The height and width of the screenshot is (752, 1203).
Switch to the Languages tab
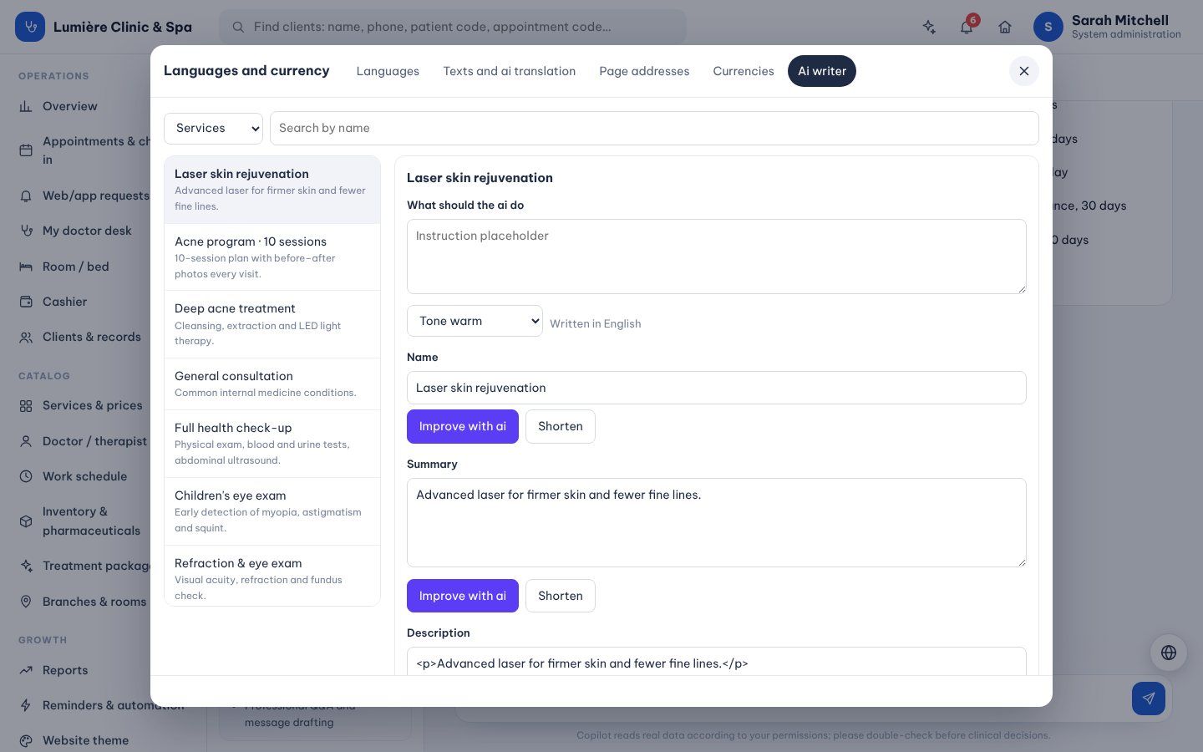(x=388, y=71)
